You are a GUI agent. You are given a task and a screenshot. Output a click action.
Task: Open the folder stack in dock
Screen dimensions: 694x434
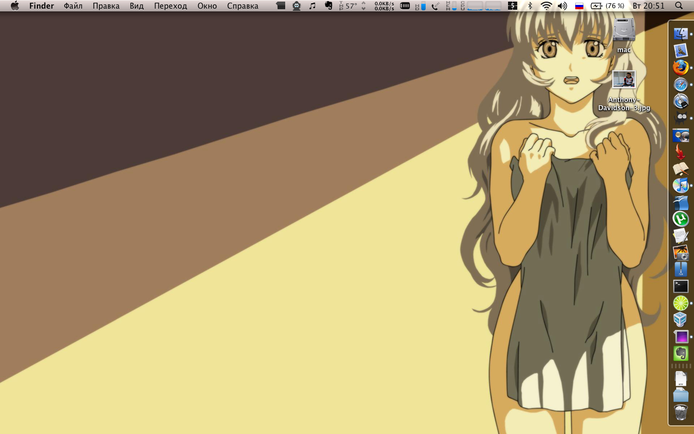pyautogui.click(x=680, y=395)
